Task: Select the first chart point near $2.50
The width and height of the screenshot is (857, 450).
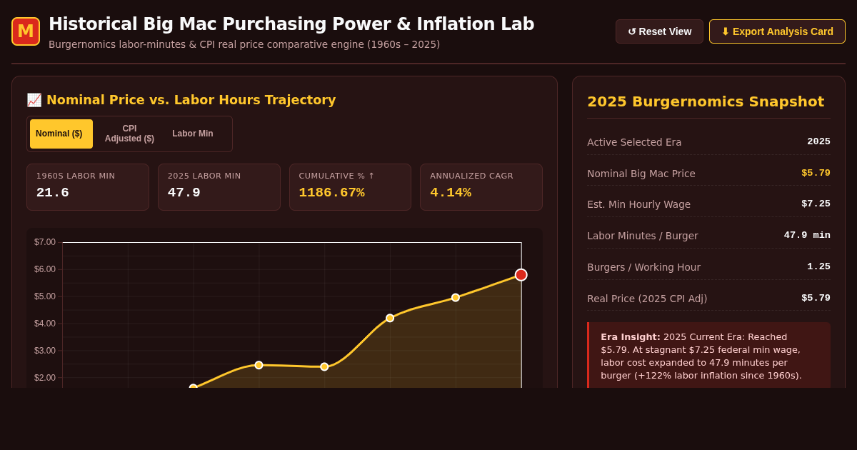Action: [x=259, y=365]
